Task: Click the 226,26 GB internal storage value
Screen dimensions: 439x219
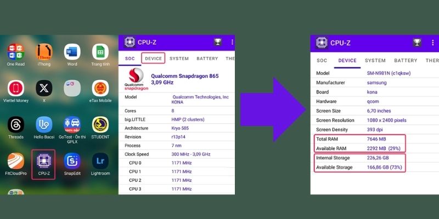Action: (378, 158)
